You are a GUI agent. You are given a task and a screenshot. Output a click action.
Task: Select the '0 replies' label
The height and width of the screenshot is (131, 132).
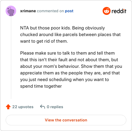point(55,107)
